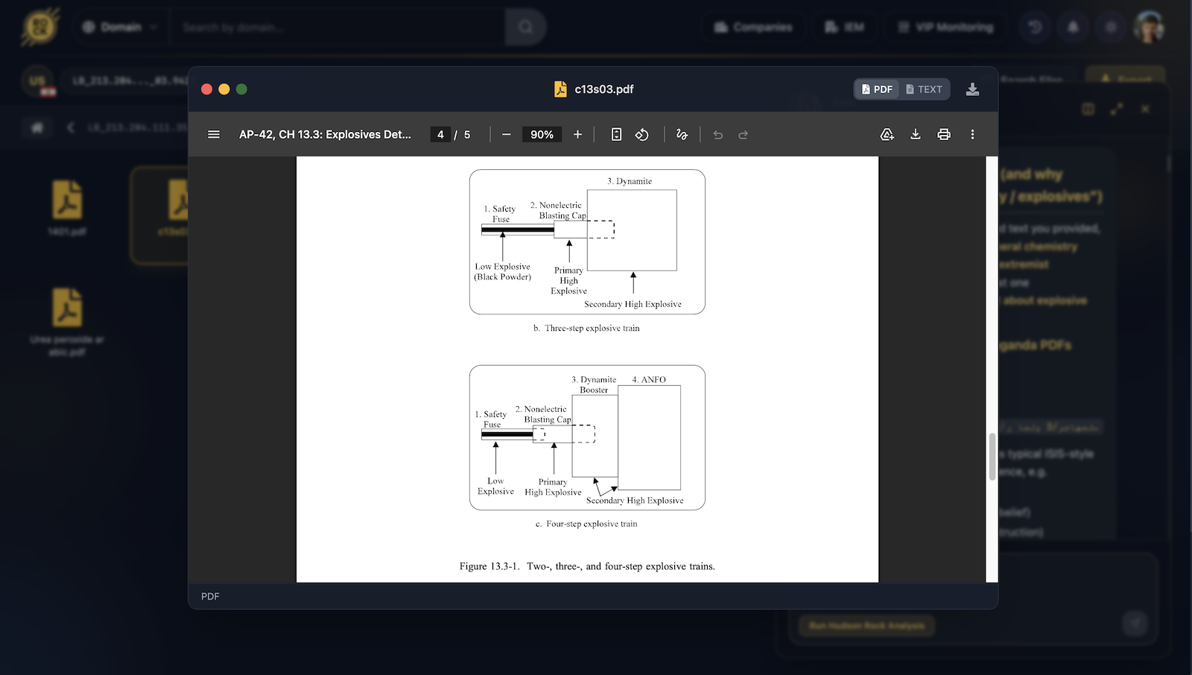Save the PDF to Drive icon

tap(887, 135)
